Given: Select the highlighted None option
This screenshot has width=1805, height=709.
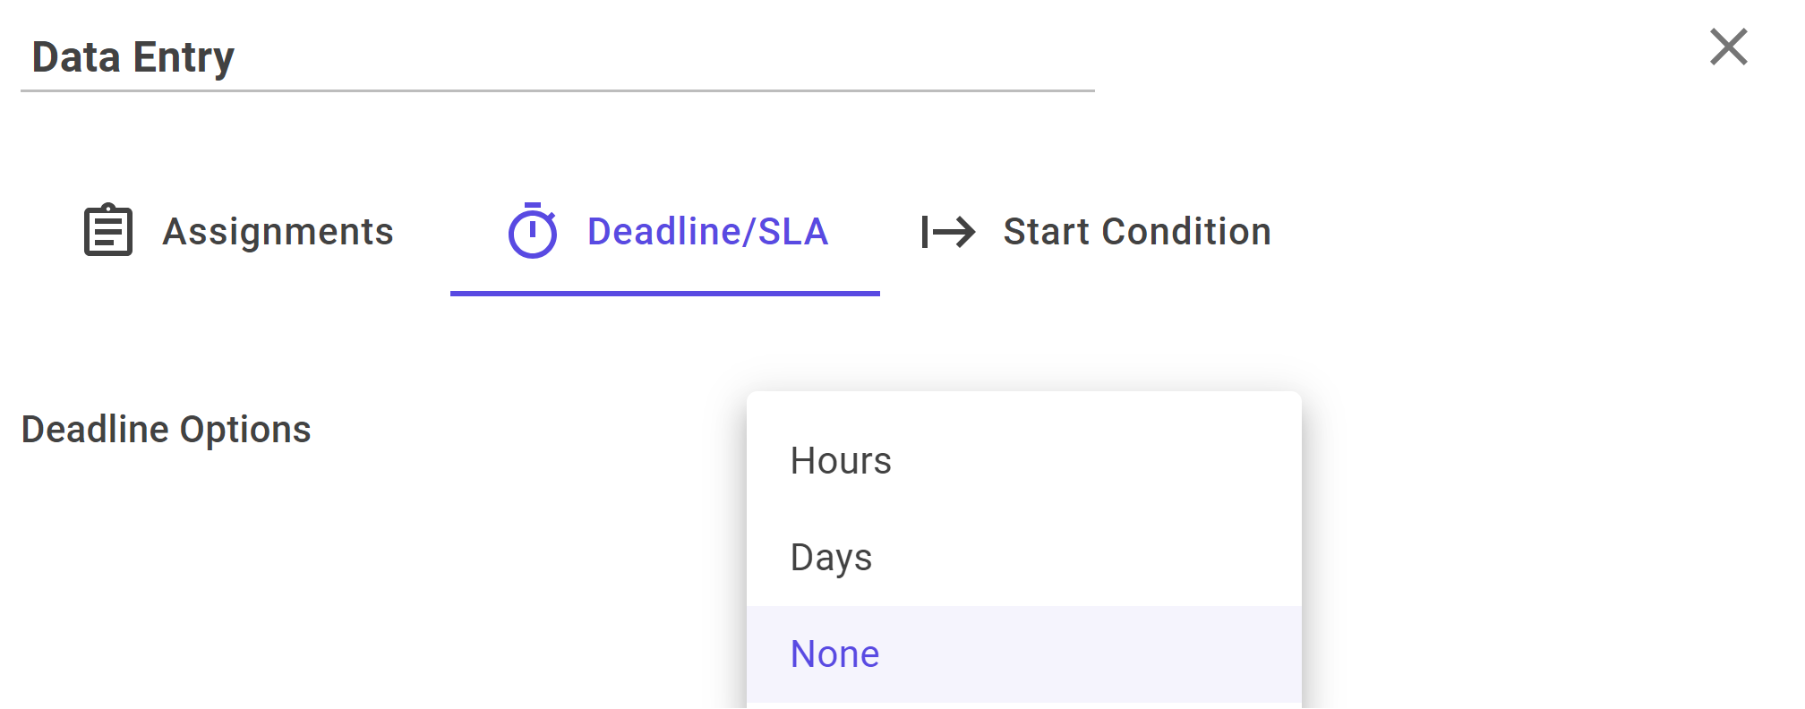Looking at the screenshot, I should point(1024,654).
